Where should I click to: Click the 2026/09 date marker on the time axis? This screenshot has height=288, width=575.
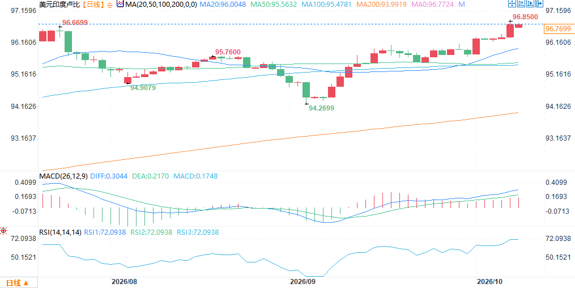tap(303, 281)
